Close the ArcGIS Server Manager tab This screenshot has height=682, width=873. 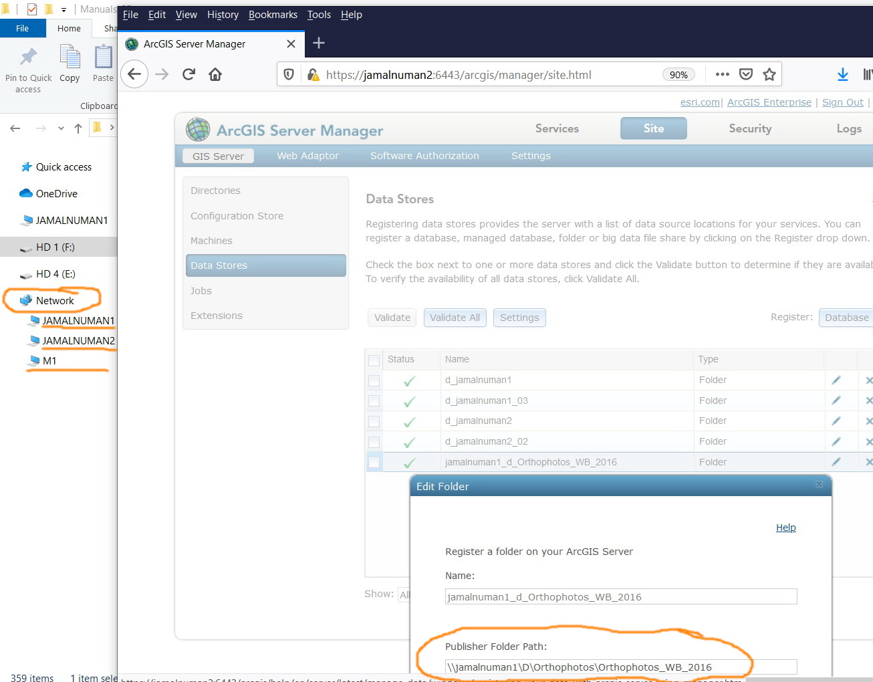click(x=291, y=43)
